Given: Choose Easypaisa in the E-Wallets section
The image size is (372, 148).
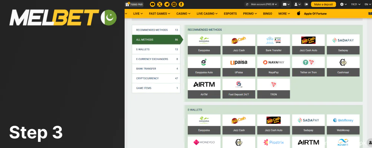Looking at the screenshot, I should click(204, 124).
